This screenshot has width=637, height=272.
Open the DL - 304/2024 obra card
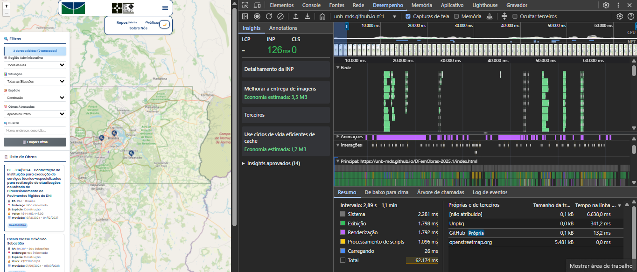pyautogui.click(x=35, y=198)
